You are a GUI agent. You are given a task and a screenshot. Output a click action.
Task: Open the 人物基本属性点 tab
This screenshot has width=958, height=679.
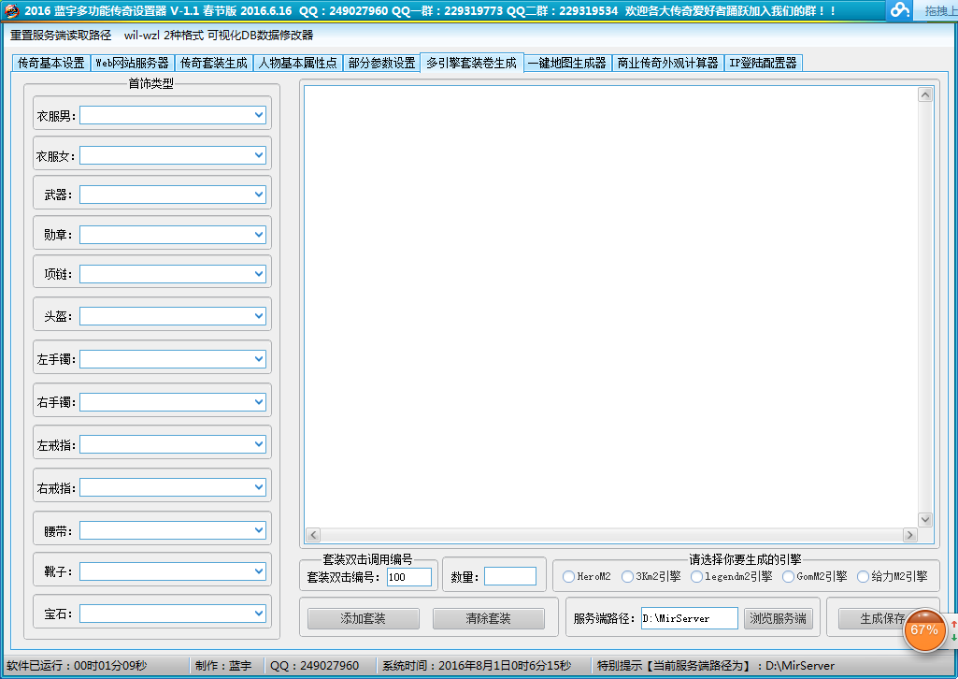click(x=297, y=63)
